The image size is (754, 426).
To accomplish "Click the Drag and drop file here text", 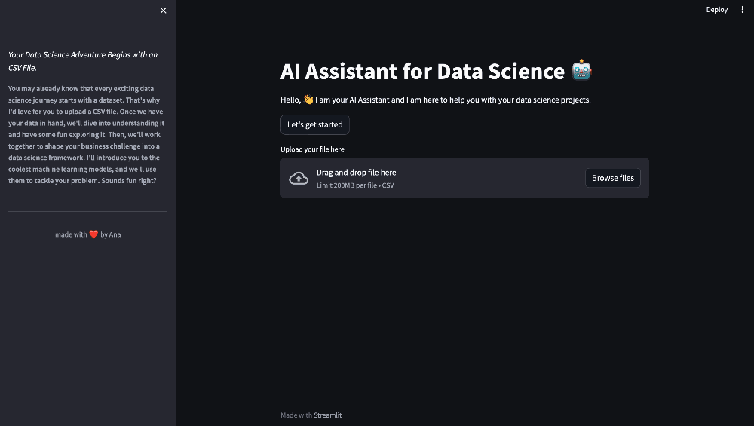I will coord(357,172).
